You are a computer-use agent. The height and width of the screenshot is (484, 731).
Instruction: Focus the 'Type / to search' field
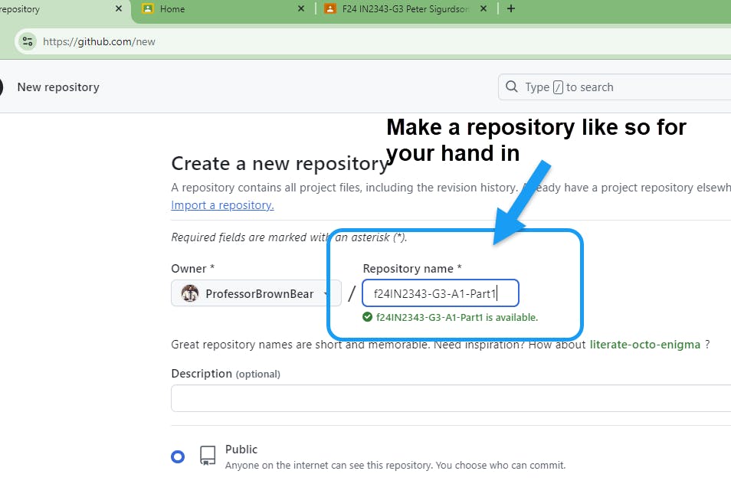615,87
